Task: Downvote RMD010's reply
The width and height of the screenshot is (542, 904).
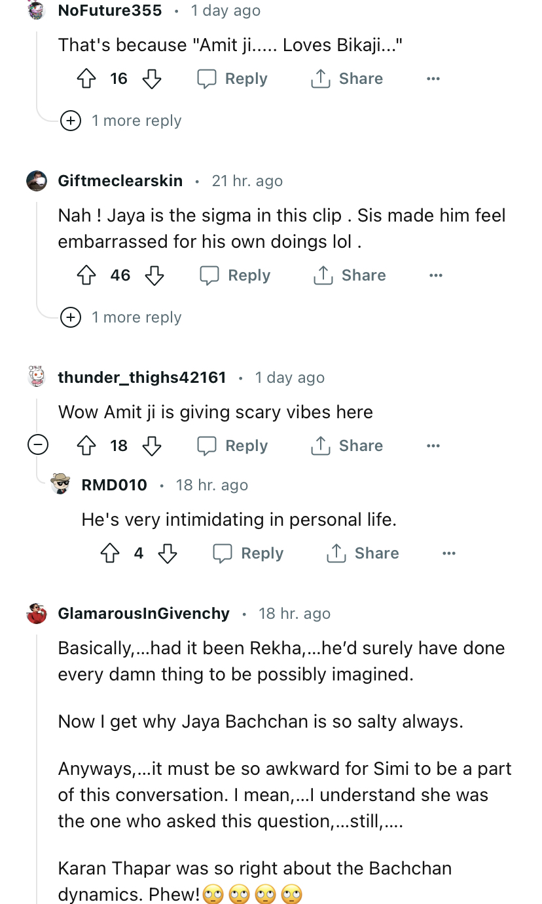Action: point(168,553)
